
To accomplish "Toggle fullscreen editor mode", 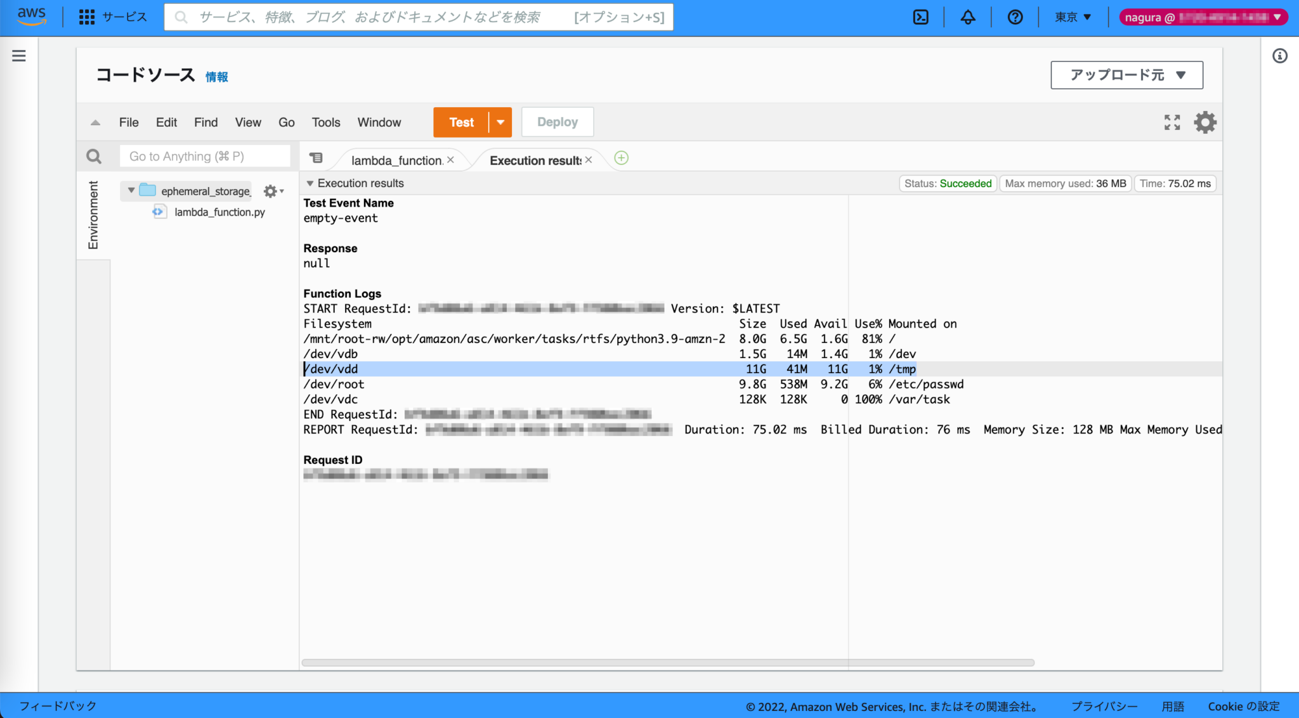I will [1172, 122].
